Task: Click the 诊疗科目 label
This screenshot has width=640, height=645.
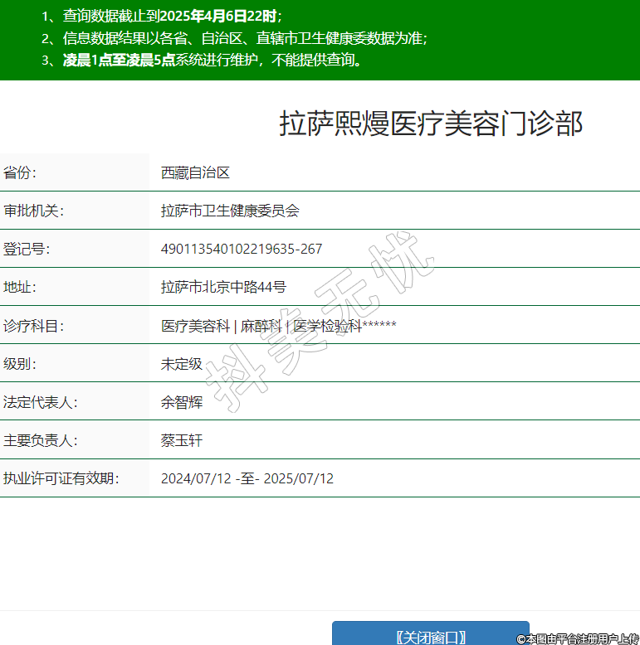Action: (x=33, y=326)
